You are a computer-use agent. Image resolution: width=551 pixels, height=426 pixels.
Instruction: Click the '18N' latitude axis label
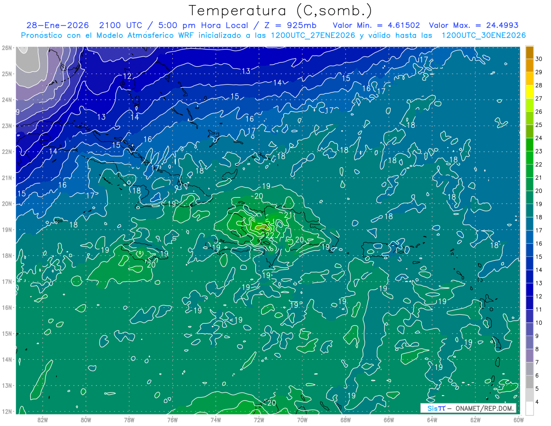[6, 256]
